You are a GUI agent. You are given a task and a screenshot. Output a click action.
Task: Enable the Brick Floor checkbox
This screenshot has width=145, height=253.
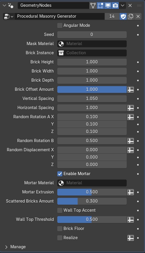pyautogui.click(x=60, y=229)
